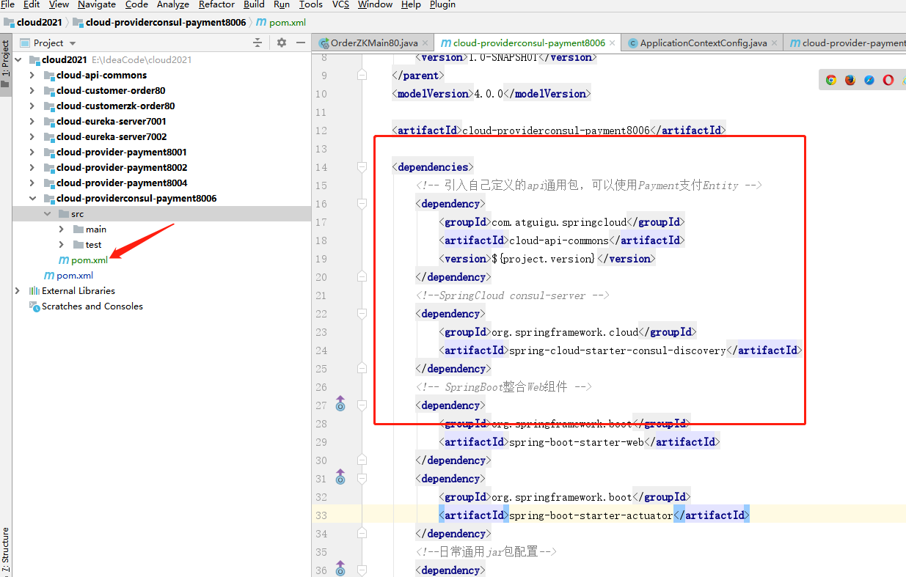Toggle Z: Structure side tool tab

[6, 550]
